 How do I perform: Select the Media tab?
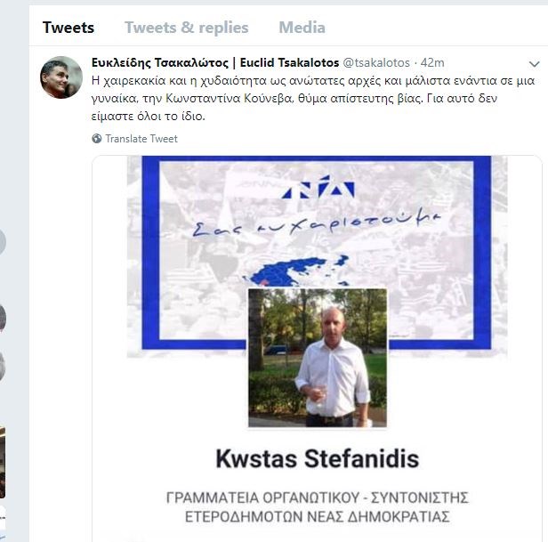coord(302,28)
